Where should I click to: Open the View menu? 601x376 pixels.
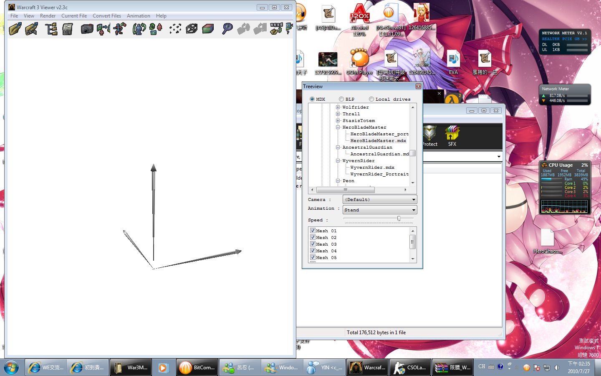tap(29, 16)
